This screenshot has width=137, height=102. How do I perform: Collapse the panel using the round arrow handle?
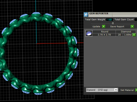[x=113, y=23]
